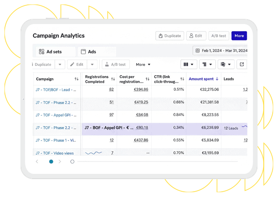
Task: Click the top Edit button
Action: (x=196, y=36)
